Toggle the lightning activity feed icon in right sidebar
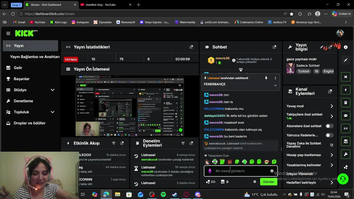The width and height of the screenshot is (354, 199). (346, 90)
